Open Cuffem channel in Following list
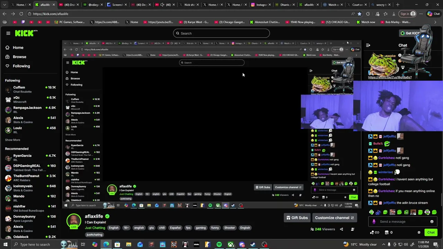This screenshot has height=249, width=443. [30, 89]
